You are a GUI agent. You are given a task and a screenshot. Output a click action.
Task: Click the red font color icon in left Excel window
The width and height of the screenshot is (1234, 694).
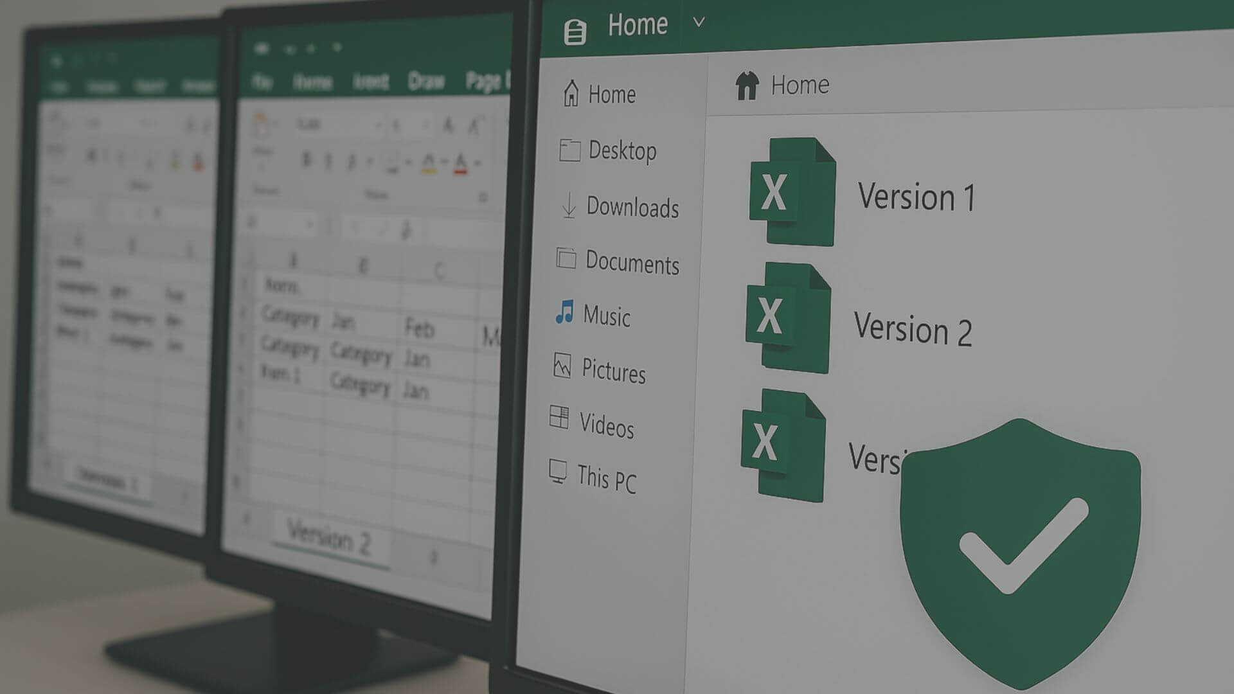tap(199, 161)
